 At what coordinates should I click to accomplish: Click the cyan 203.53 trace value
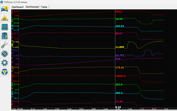[120, 26]
